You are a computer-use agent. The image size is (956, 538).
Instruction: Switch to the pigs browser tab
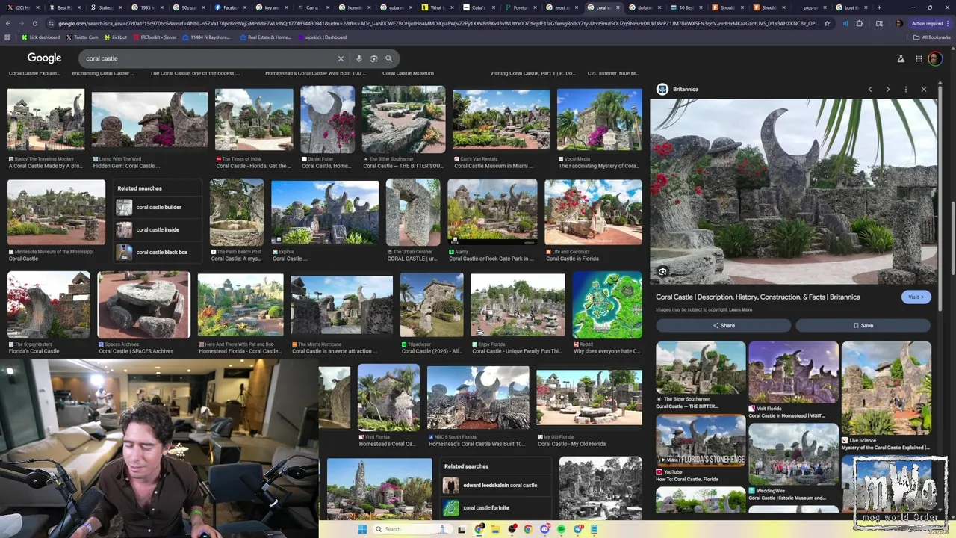coord(810,7)
